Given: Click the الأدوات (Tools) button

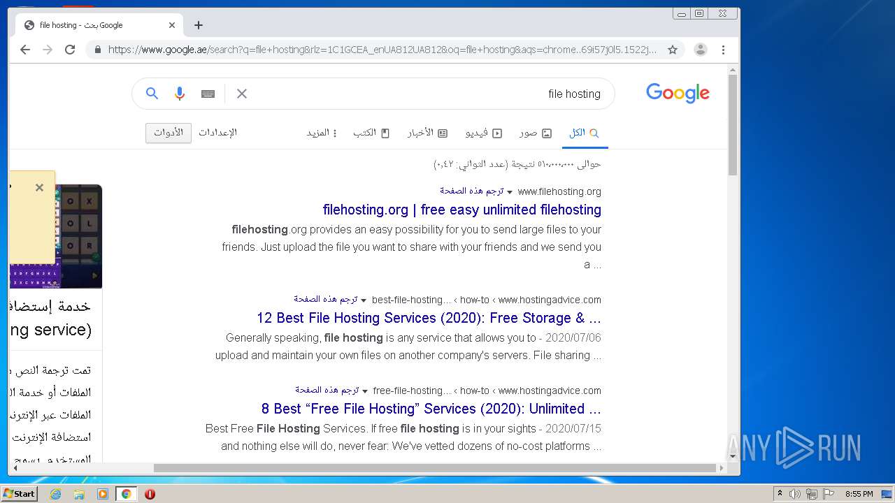Looking at the screenshot, I should [169, 133].
